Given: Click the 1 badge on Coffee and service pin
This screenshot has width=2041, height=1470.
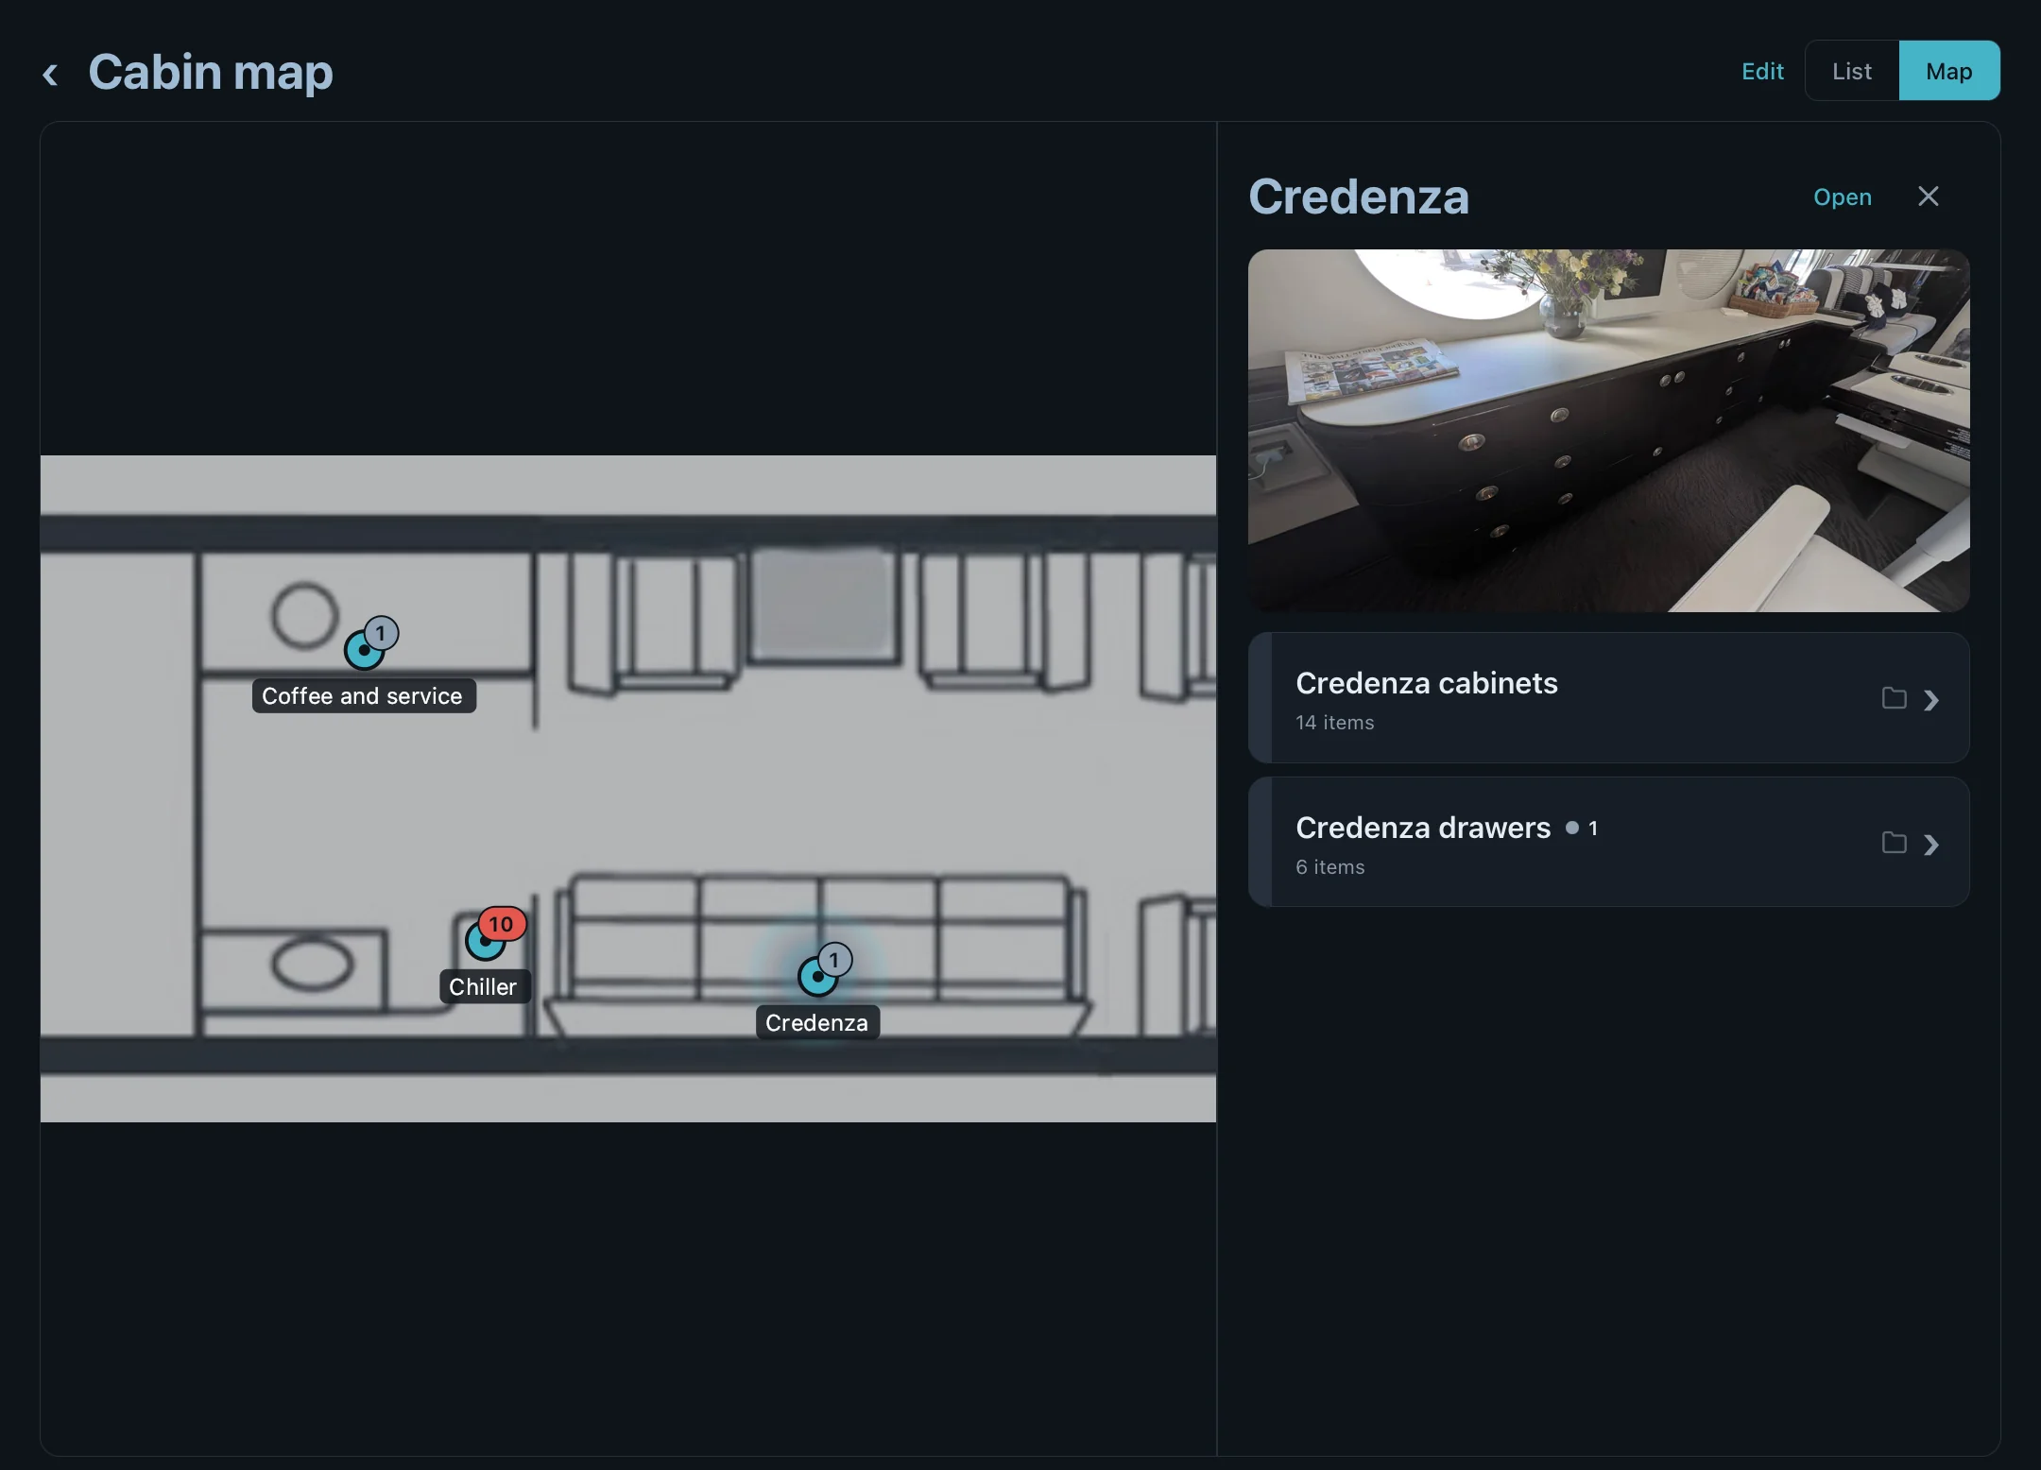Looking at the screenshot, I should (x=381, y=633).
